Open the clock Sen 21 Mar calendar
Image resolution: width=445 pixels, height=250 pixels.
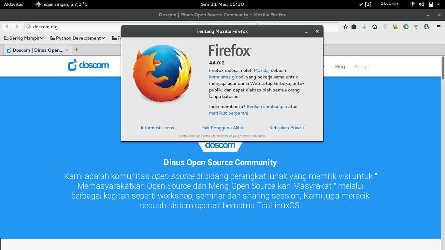(x=223, y=4)
